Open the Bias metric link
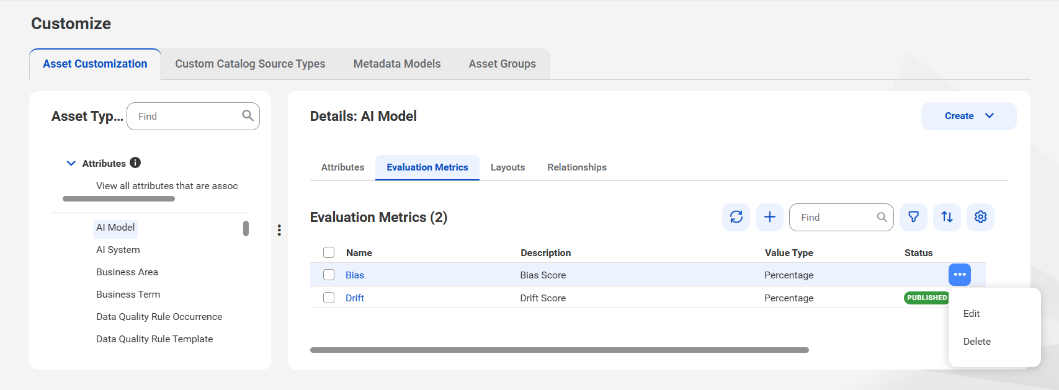This screenshot has width=1059, height=390. 355,275
